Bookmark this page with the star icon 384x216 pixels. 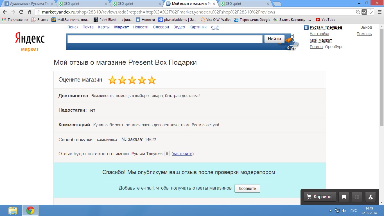tap(371, 12)
